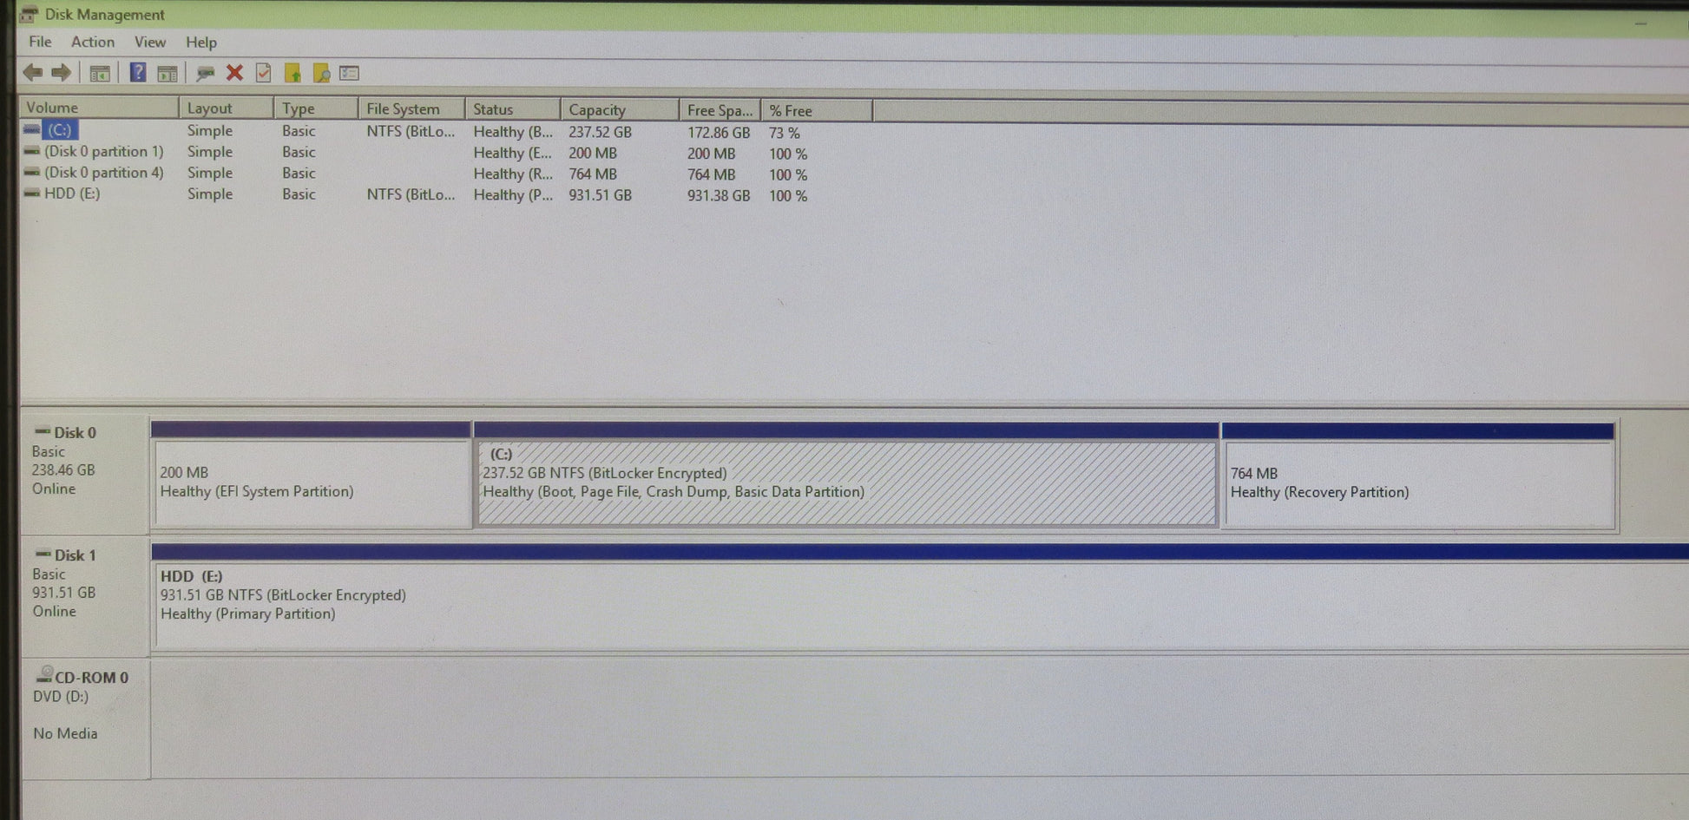This screenshot has height=820, width=1689.
Task: Sort by the Capacity column header
Action: pyautogui.click(x=618, y=109)
